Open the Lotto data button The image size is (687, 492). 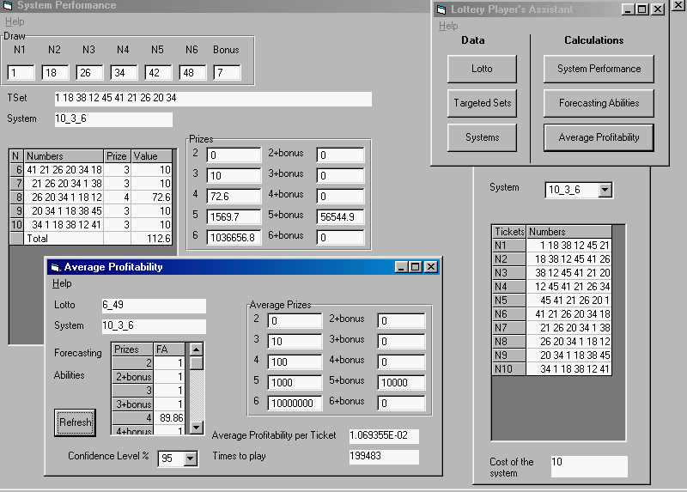(482, 69)
